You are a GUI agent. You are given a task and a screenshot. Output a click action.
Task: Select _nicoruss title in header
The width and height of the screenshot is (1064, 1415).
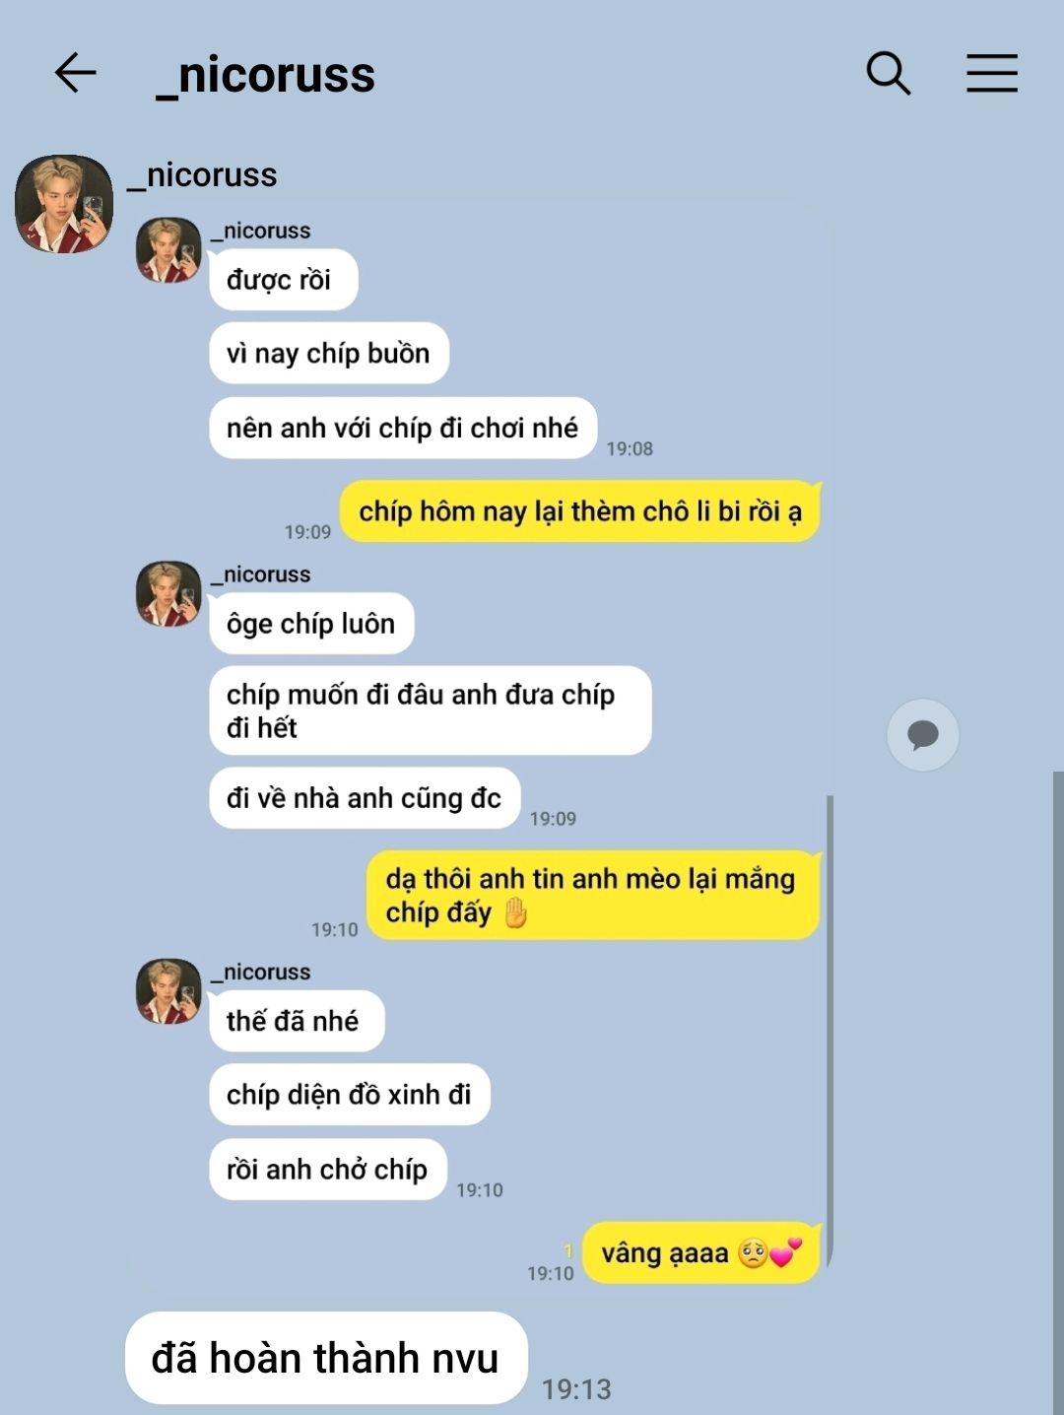pyautogui.click(x=265, y=76)
